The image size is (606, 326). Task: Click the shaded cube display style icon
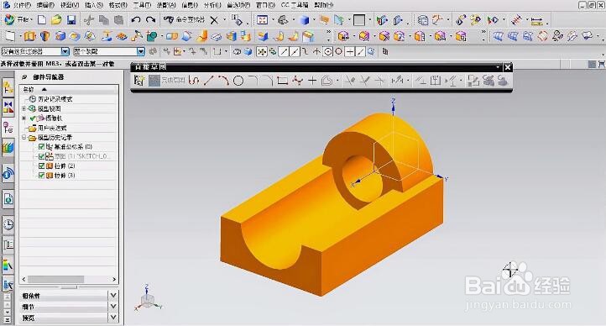pos(306,20)
